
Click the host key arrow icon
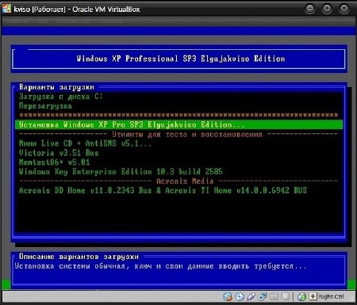coord(313,296)
